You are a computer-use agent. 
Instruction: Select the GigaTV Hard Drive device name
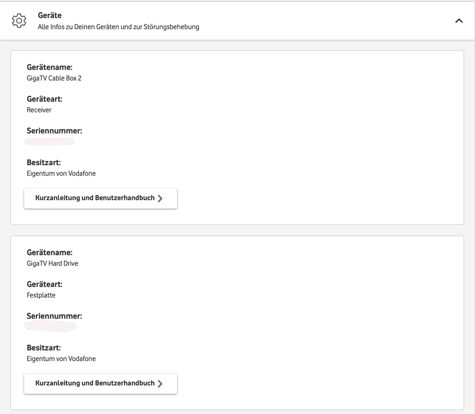point(52,263)
